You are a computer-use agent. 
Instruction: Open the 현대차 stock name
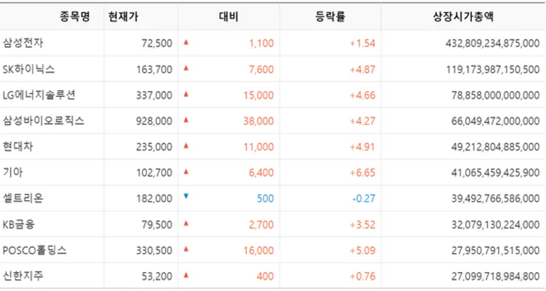[18, 147]
